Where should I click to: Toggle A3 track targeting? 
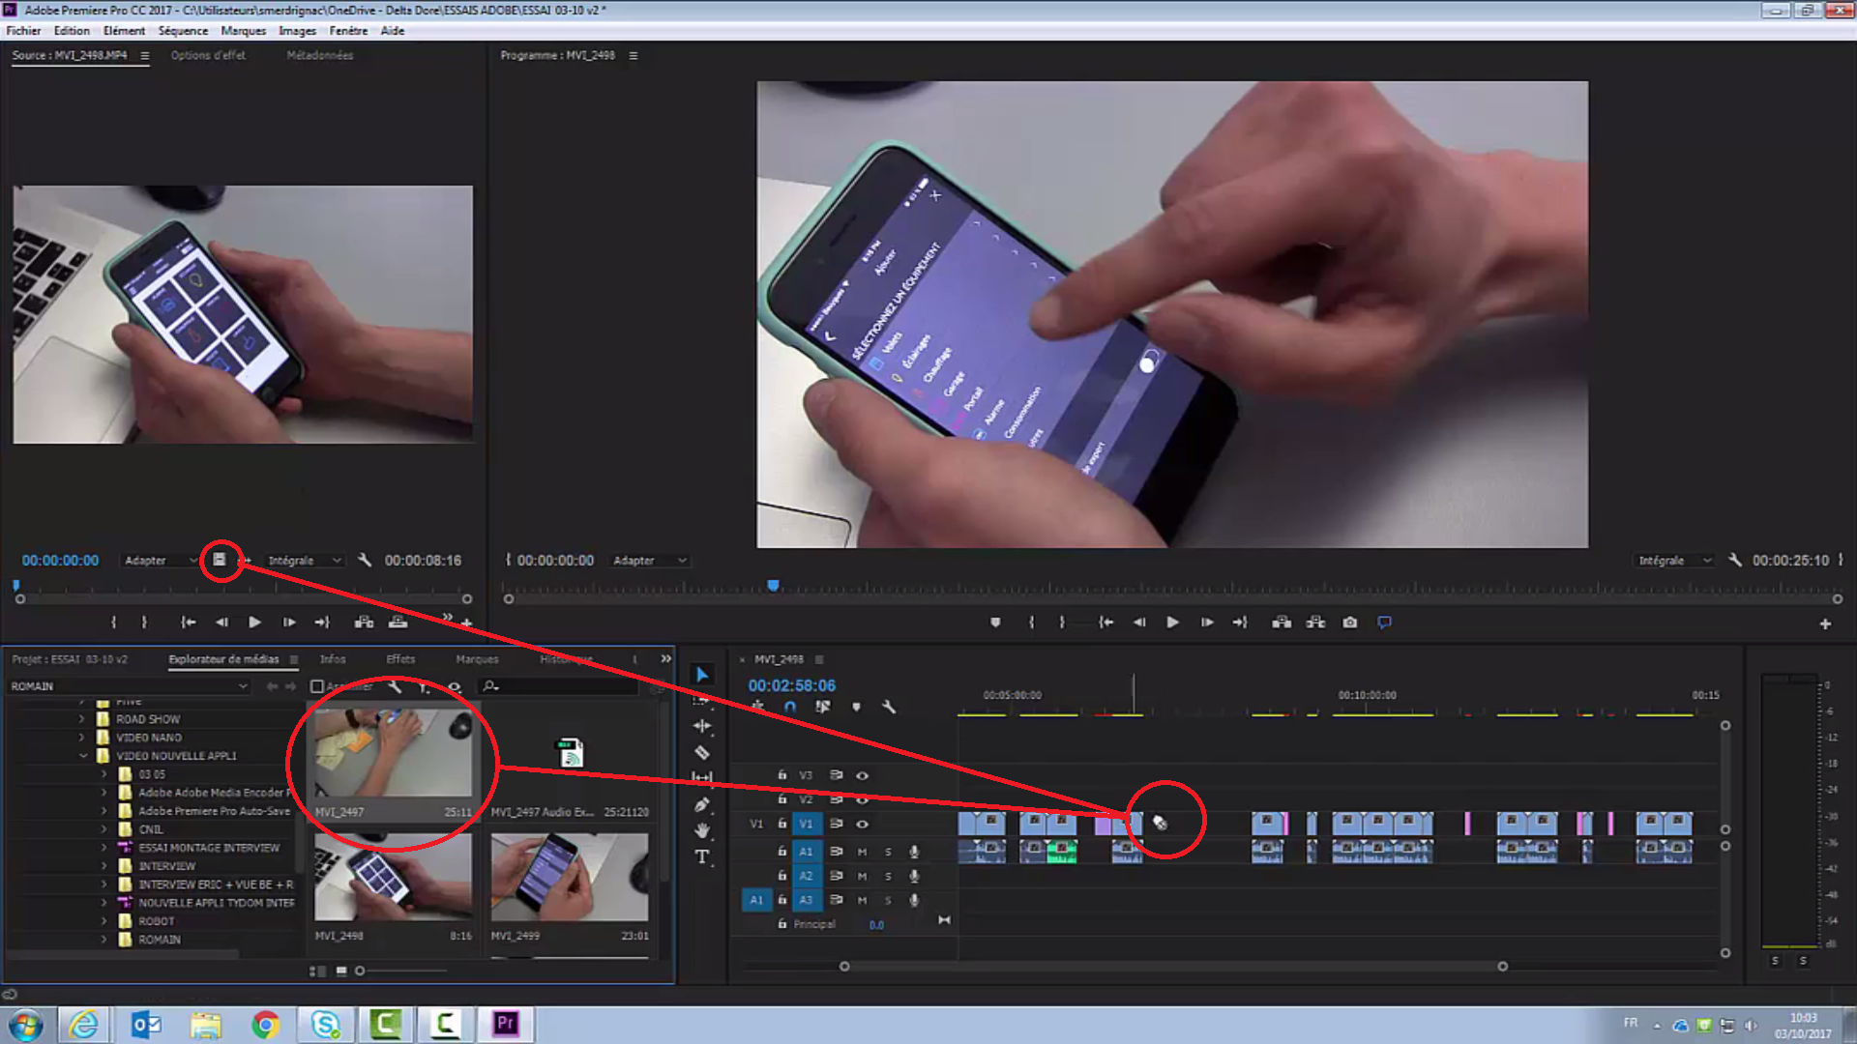[x=806, y=900]
